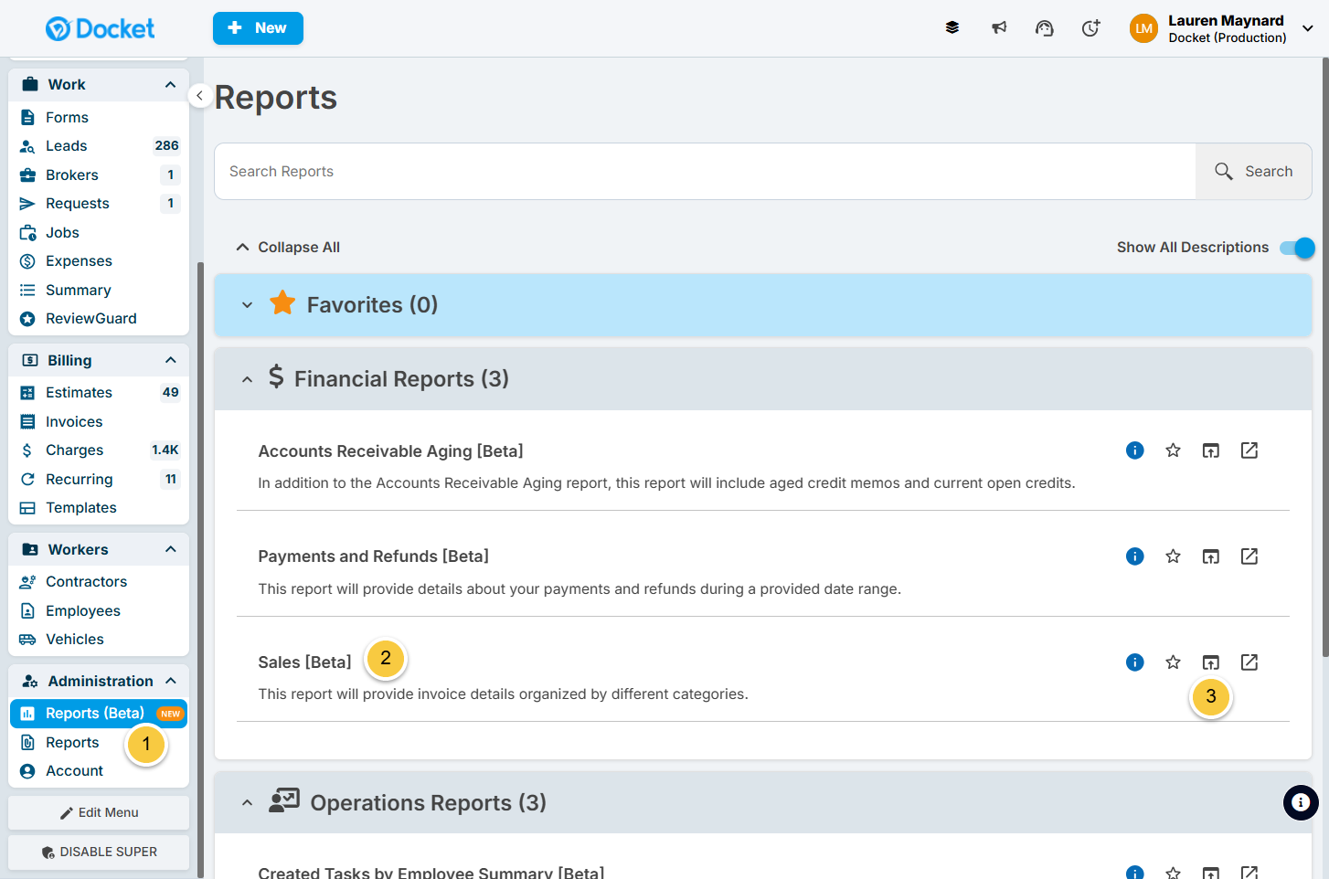Click Collapse All reports
Viewport: 1329px width, 879px height.
coord(288,248)
